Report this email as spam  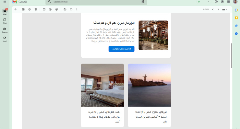pyautogui.click(x=30, y=9)
